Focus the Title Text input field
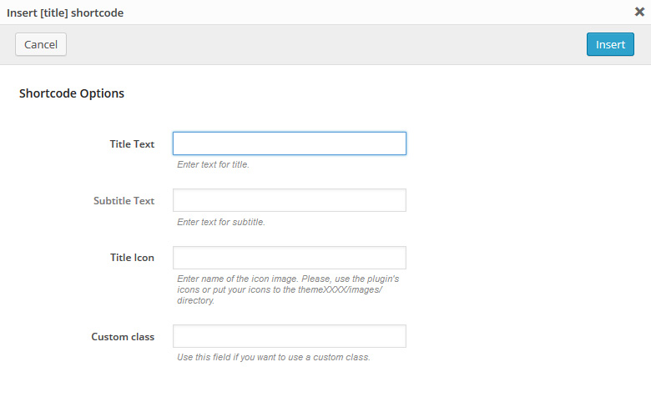The height and width of the screenshot is (397, 651). [289, 143]
